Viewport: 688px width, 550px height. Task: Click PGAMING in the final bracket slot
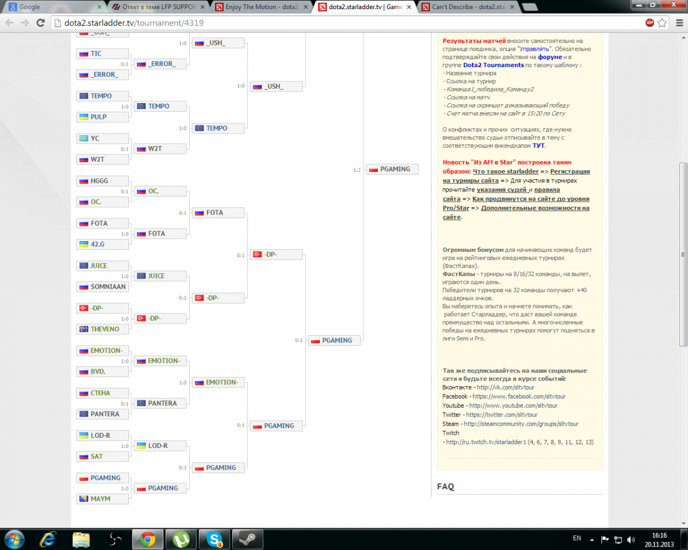click(x=395, y=169)
